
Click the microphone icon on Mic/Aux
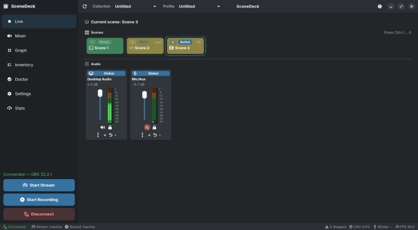tap(135, 73)
